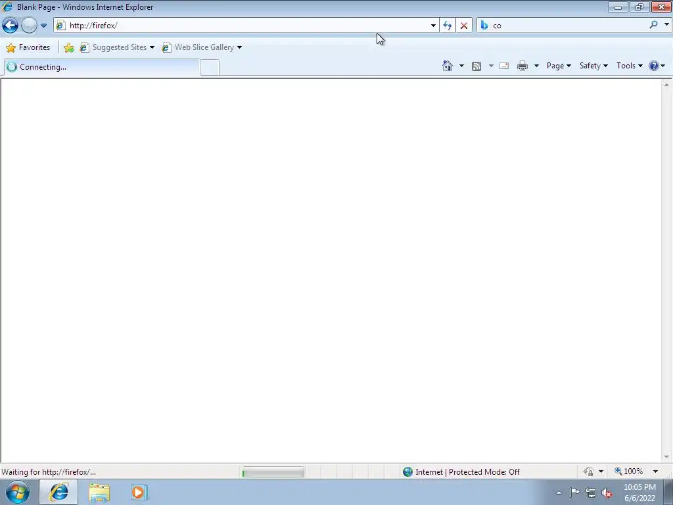Expand the zoom level dropdown arrow

pyautogui.click(x=655, y=471)
